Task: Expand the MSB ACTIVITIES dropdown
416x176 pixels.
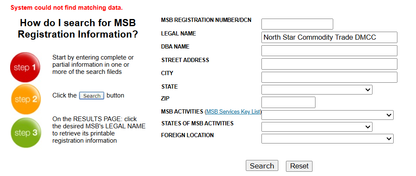Action: (327, 115)
